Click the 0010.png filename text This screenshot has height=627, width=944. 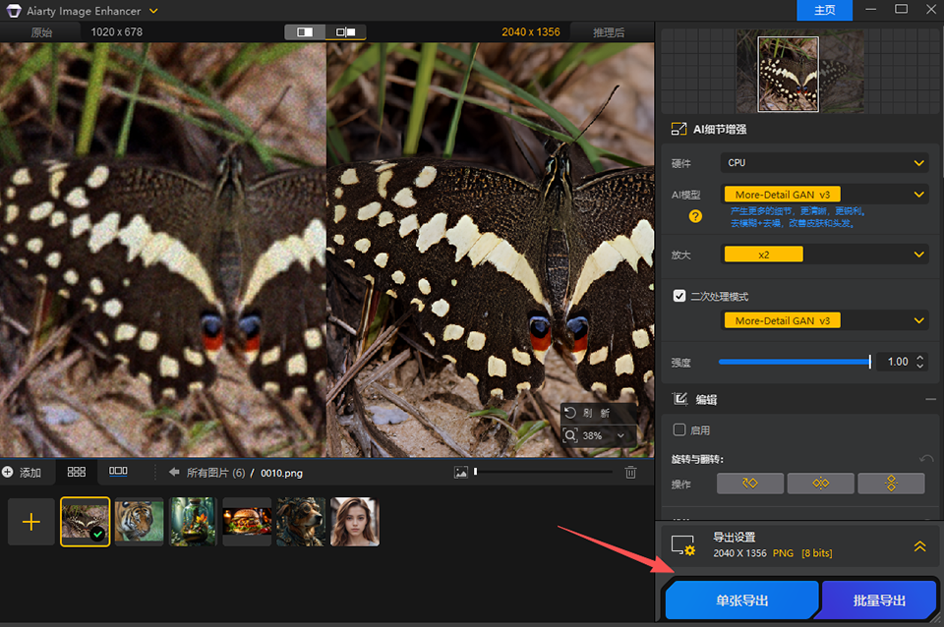(281, 473)
